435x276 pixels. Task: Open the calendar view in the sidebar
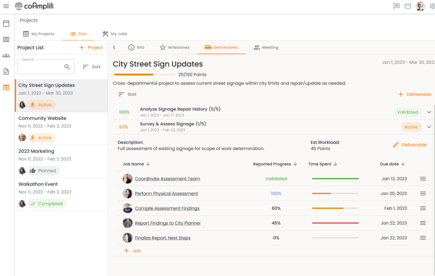6,24
